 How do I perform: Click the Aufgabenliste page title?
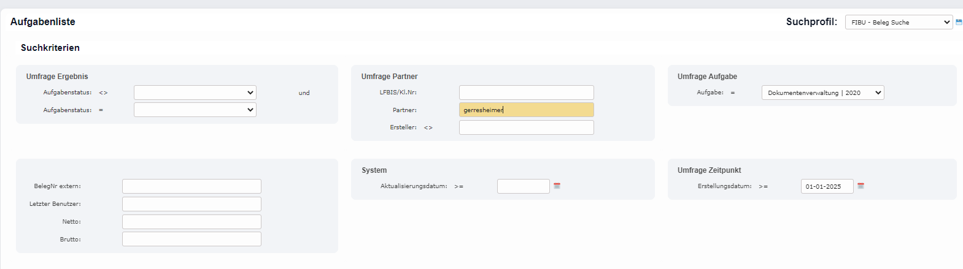point(43,22)
